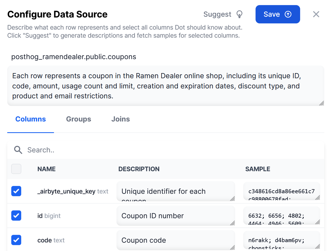Select the posthog_ramendealer.public.coupons table name

pyautogui.click(x=74, y=57)
